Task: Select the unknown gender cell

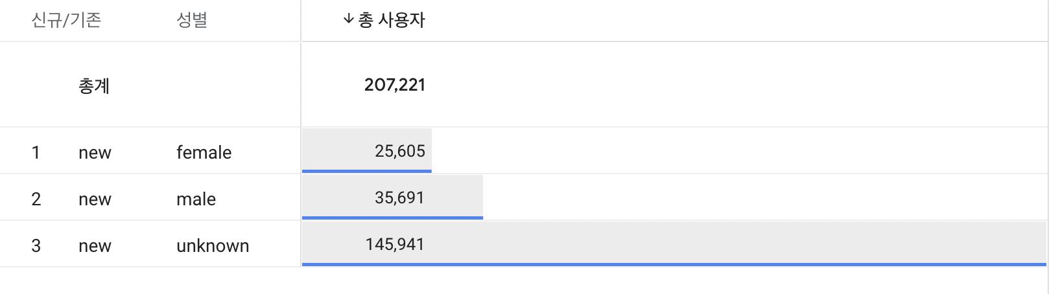Action: click(213, 245)
